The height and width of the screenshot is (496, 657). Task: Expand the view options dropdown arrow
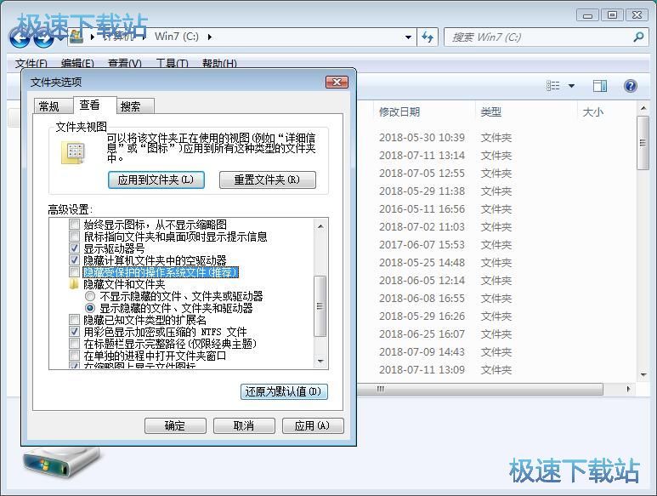click(x=571, y=86)
